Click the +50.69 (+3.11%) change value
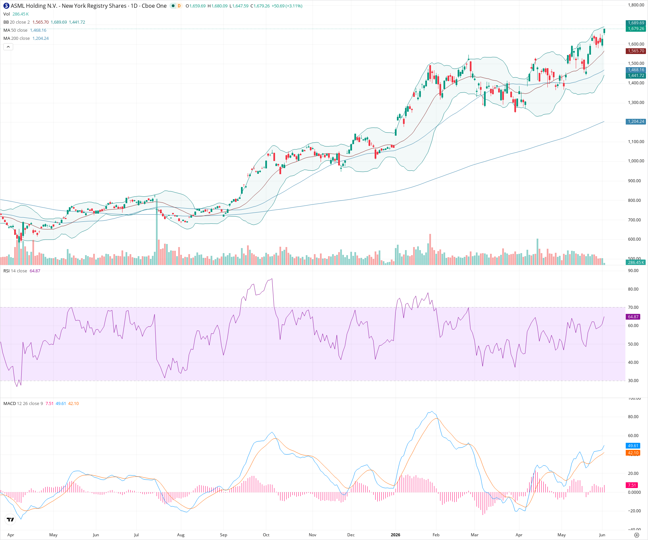The width and height of the screenshot is (648, 540). (x=287, y=6)
